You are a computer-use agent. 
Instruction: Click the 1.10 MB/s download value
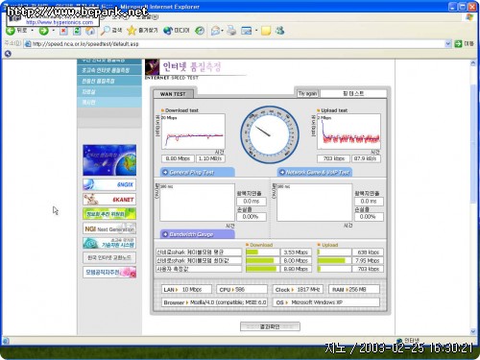coord(210,158)
